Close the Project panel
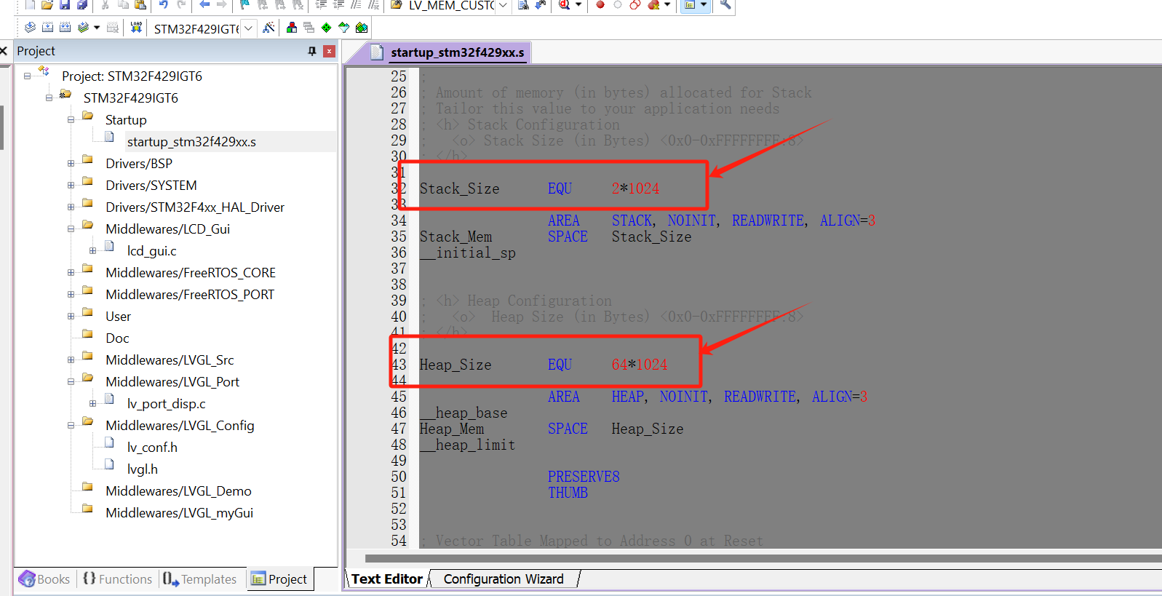 pyautogui.click(x=329, y=51)
